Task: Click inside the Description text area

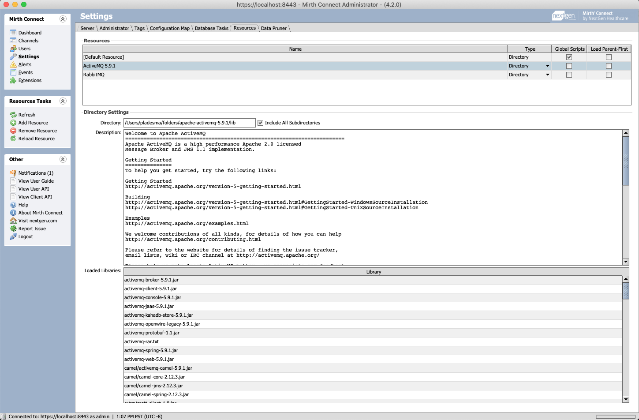Action: click(373, 197)
